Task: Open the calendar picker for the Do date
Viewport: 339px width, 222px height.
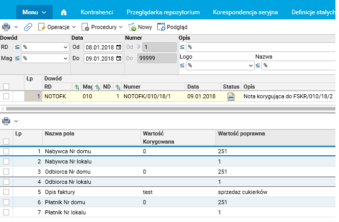Action: click(x=119, y=58)
